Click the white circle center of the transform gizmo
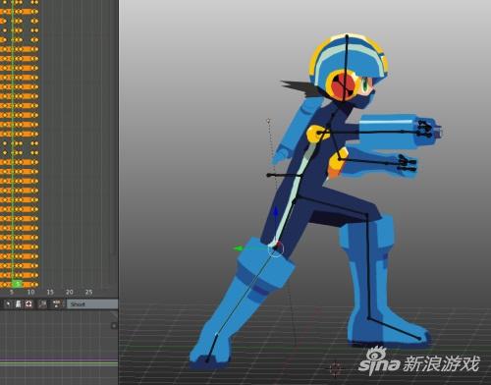The height and width of the screenshot is (385, 491). (276, 249)
